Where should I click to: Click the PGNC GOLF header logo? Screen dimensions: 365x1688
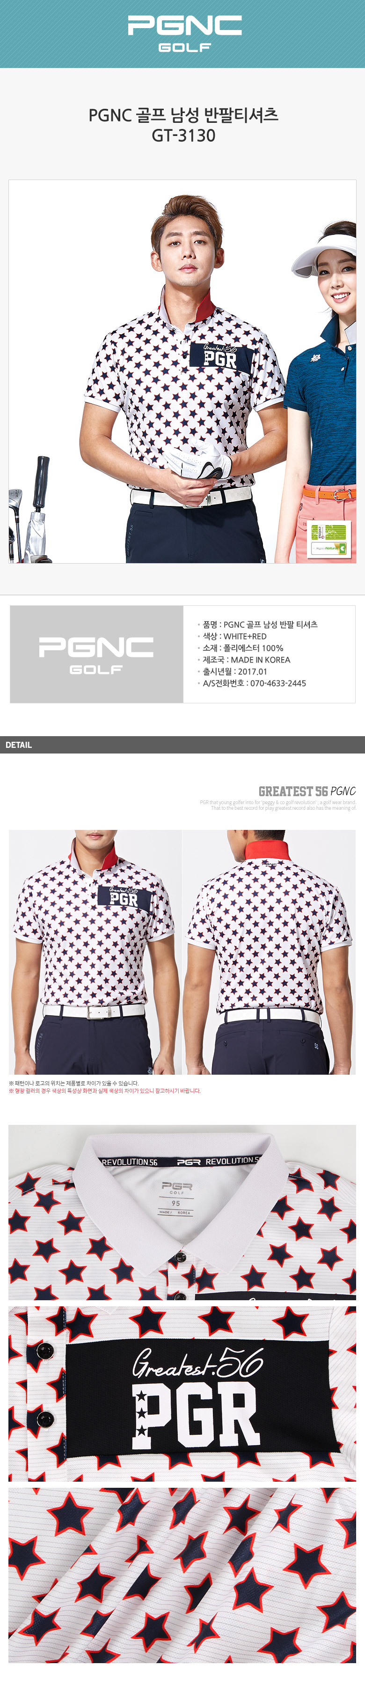184,33
